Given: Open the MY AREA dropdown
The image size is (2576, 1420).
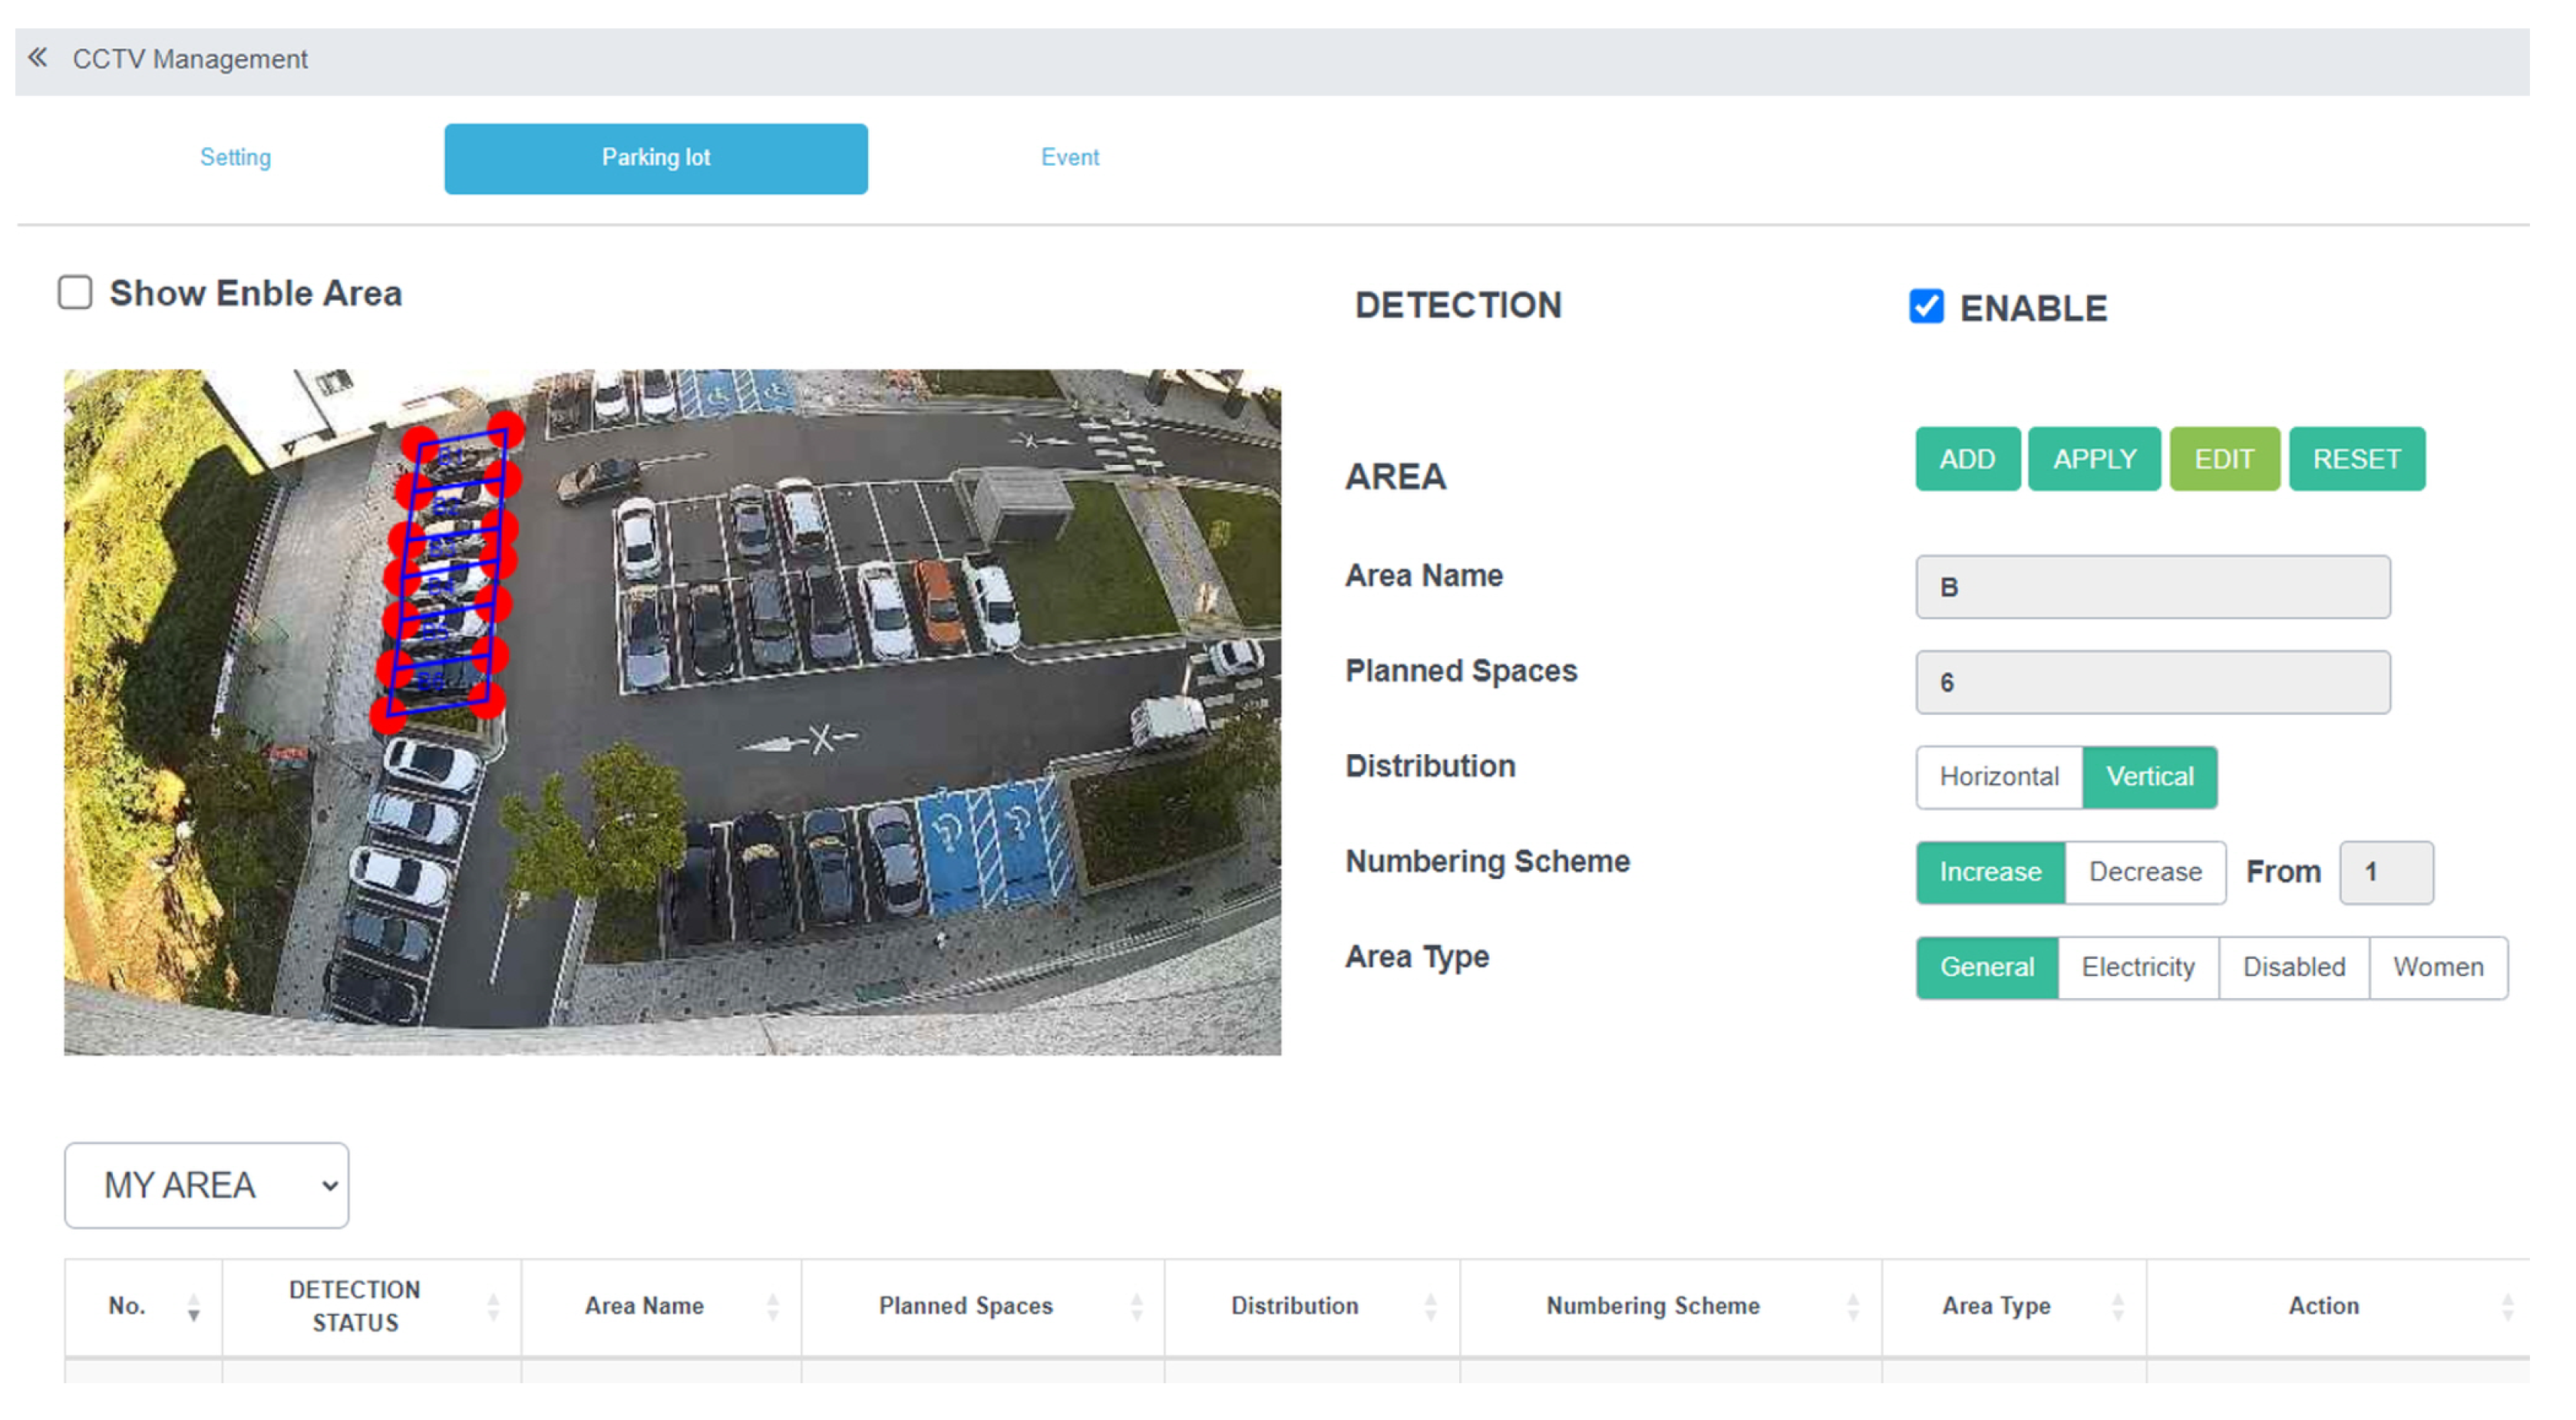Looking at the screenshot, I should coord(207,1185).
